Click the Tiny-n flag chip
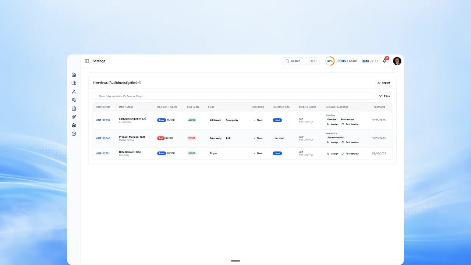Viewport: 471px width, 265px height. 213,153
